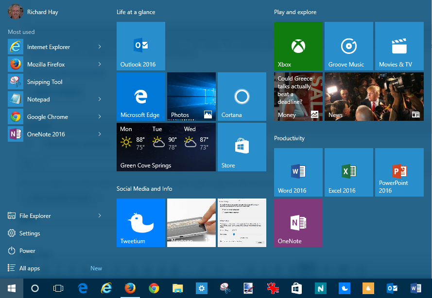Open Settings from the Start menu

coord(29,233)
